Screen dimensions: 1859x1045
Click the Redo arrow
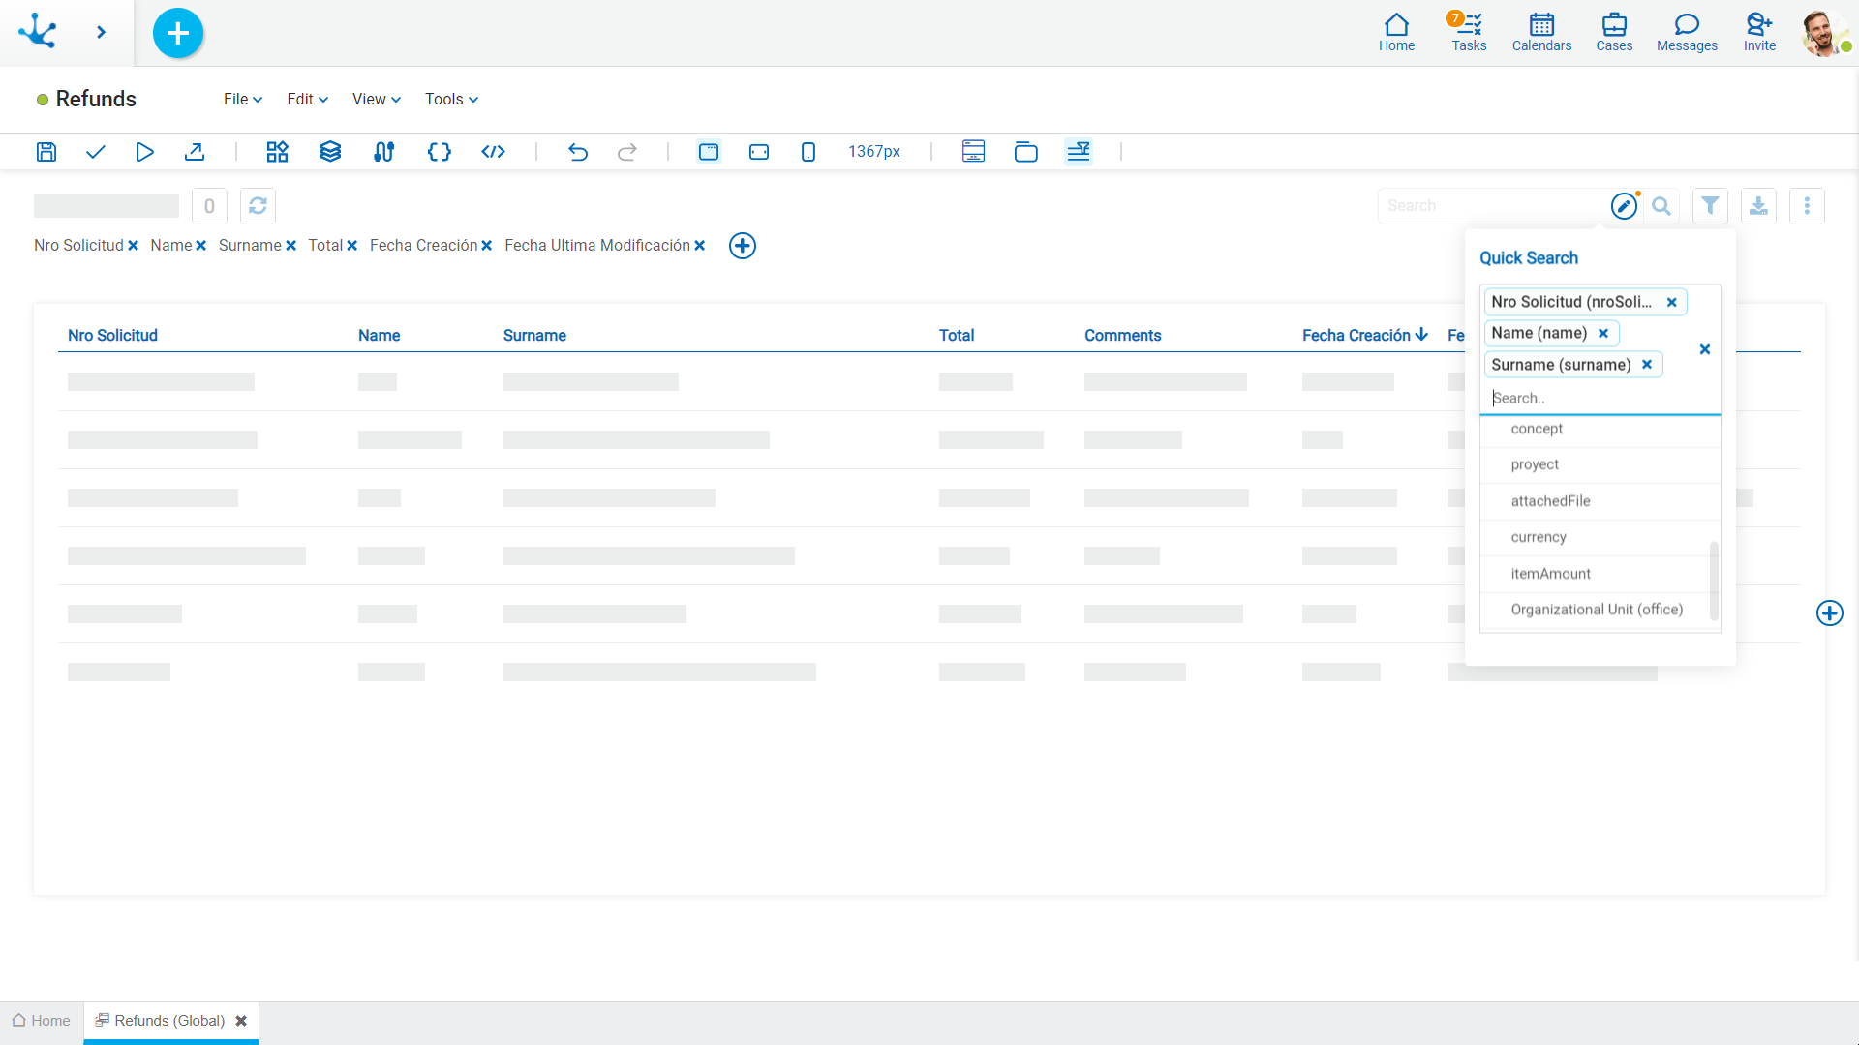627,152
